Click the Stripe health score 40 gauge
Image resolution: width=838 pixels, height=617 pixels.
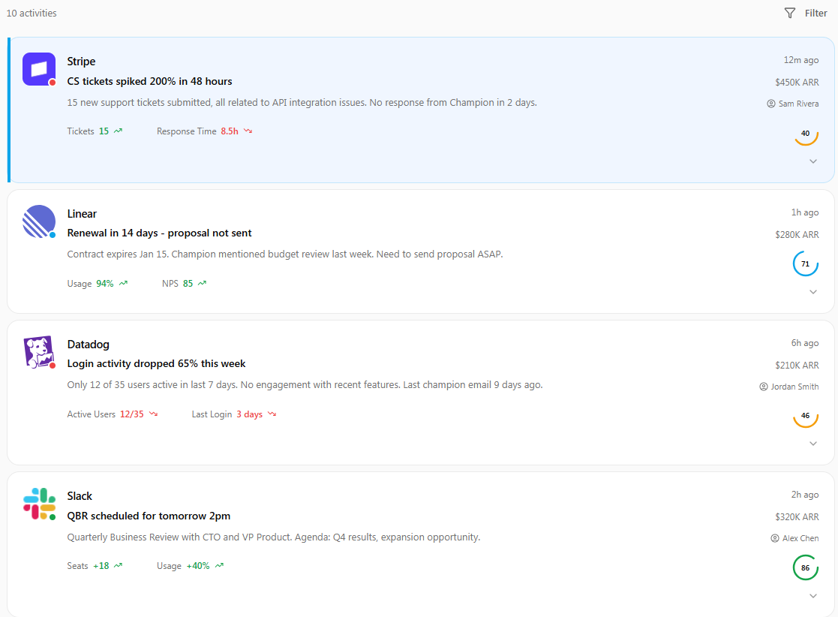(x=805, y=134)
